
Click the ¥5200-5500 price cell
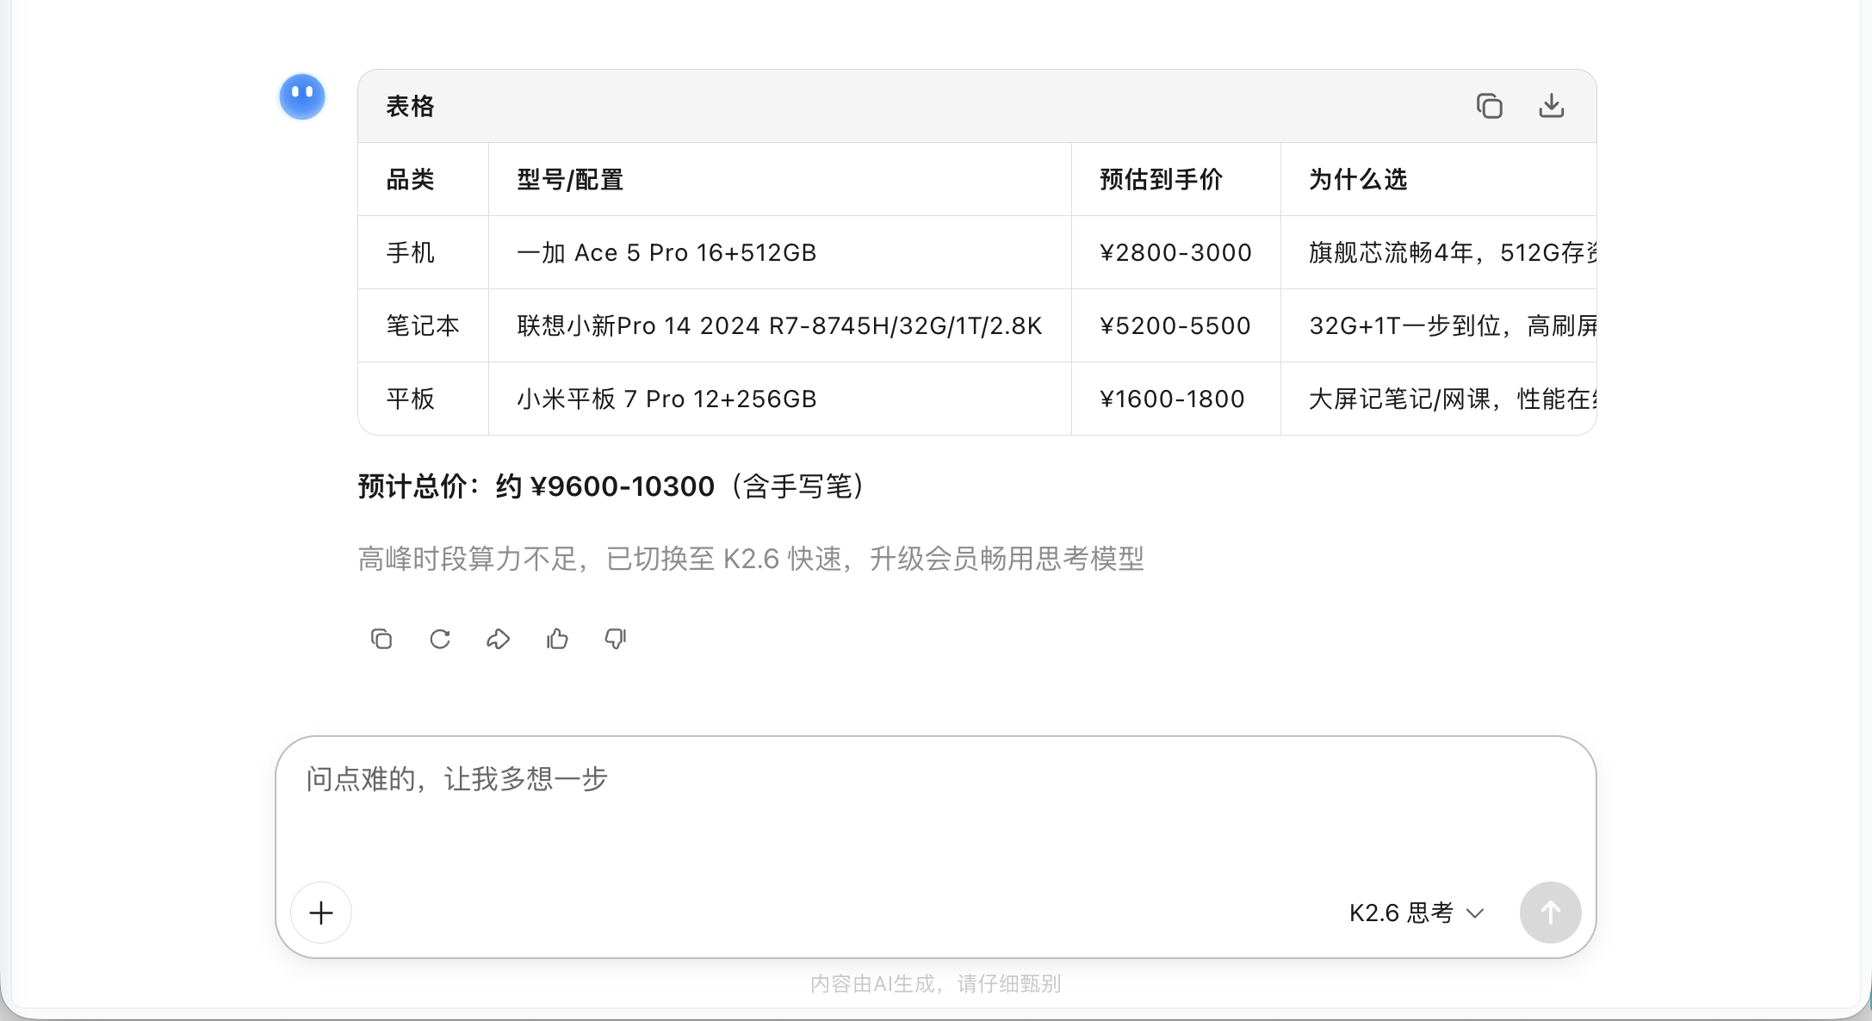[x=1176, y=325]
